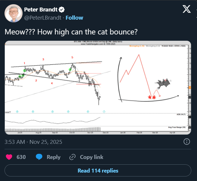This screenshot has height=181, width=197.
Task: Like the tweet with the heart icon
Action: [x=9, y=157]
